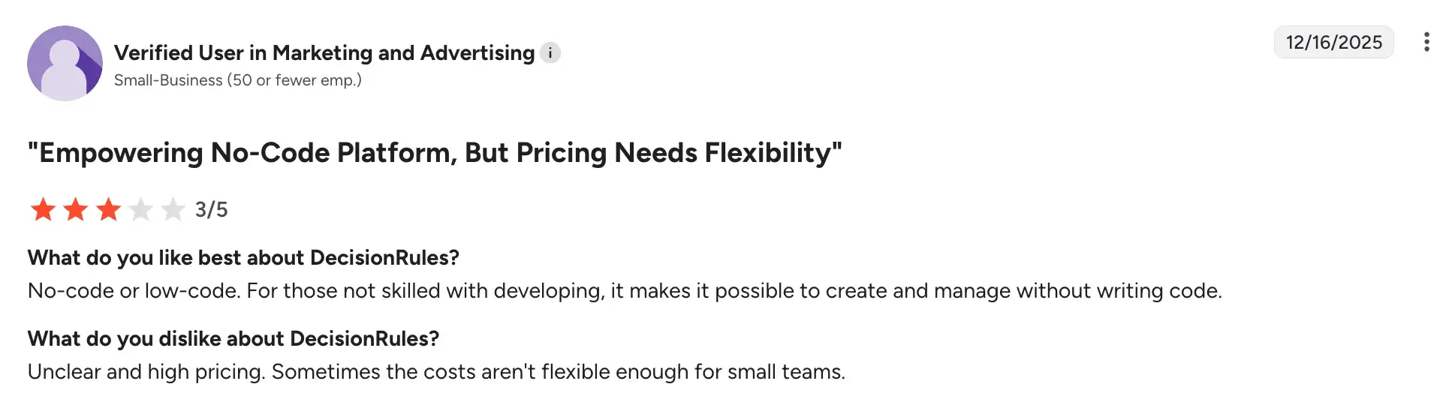The width and height of the screenshot is (1449, 405).
Task: Click the "Unclear and high pricing." sentence
Action: click(x=146, y=372)
